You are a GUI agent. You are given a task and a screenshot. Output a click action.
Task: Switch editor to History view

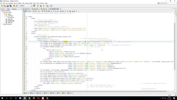click(30, 11)
